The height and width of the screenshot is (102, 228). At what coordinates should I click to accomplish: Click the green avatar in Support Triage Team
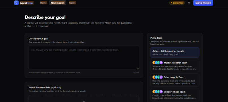click(158, 92)
